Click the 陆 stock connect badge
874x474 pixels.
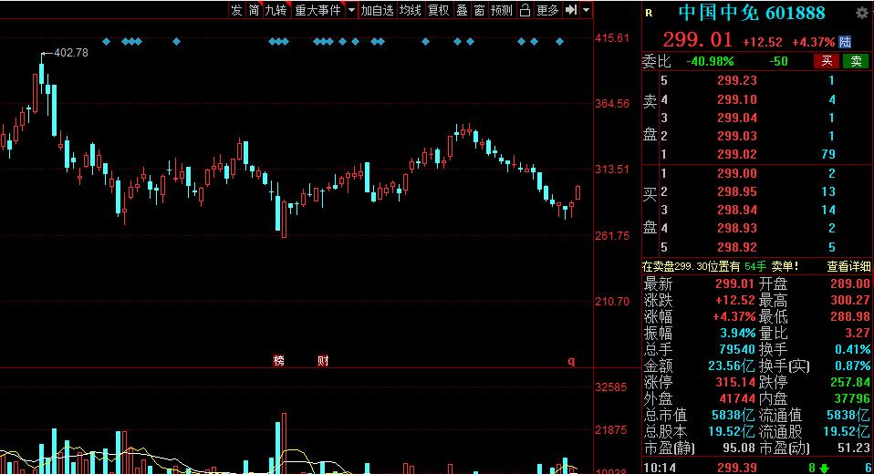(x=845, y=42)
